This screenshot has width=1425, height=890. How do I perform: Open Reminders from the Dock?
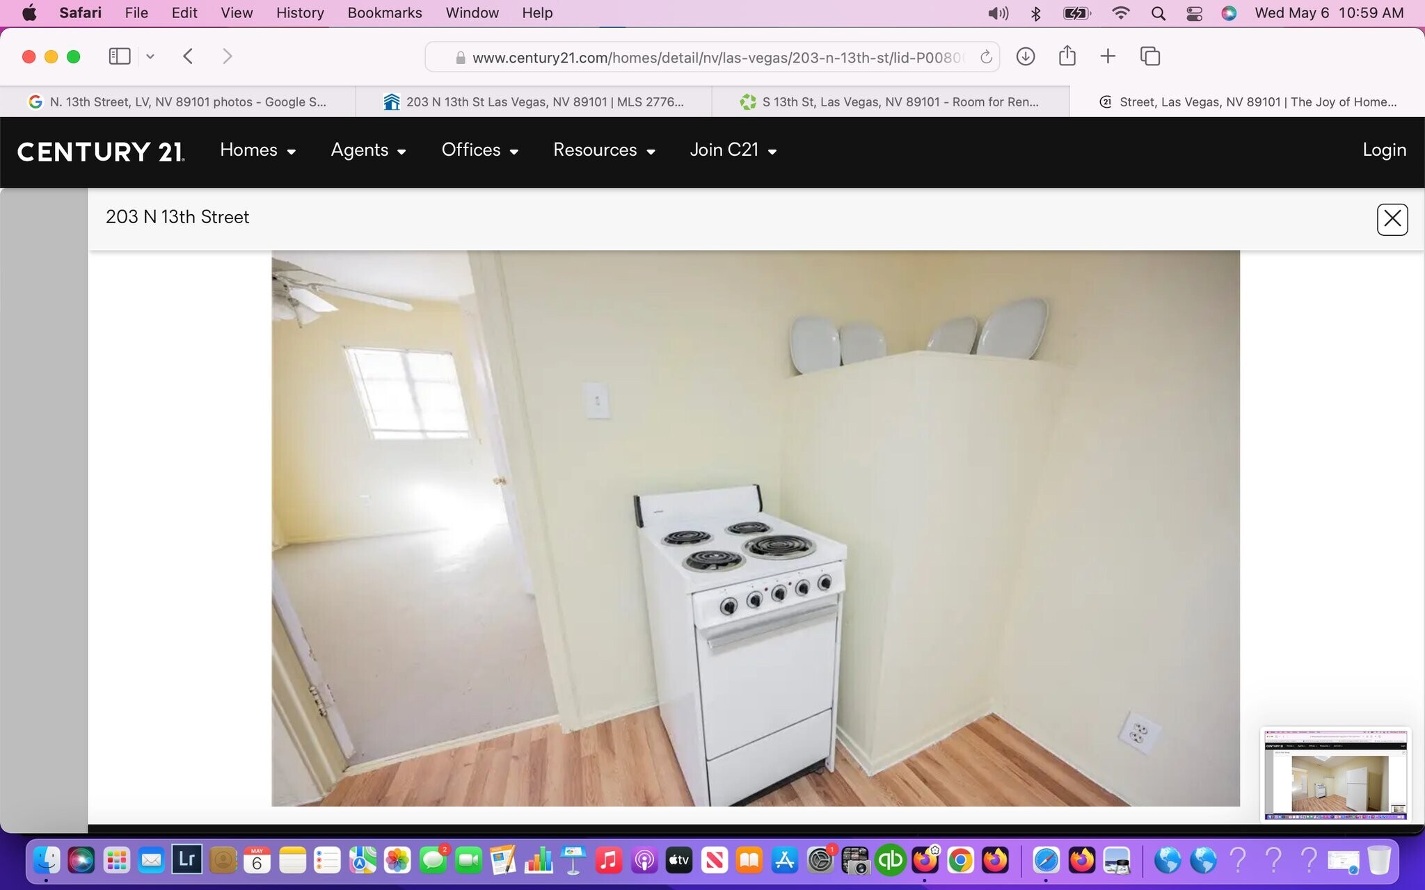pos(327,860)
